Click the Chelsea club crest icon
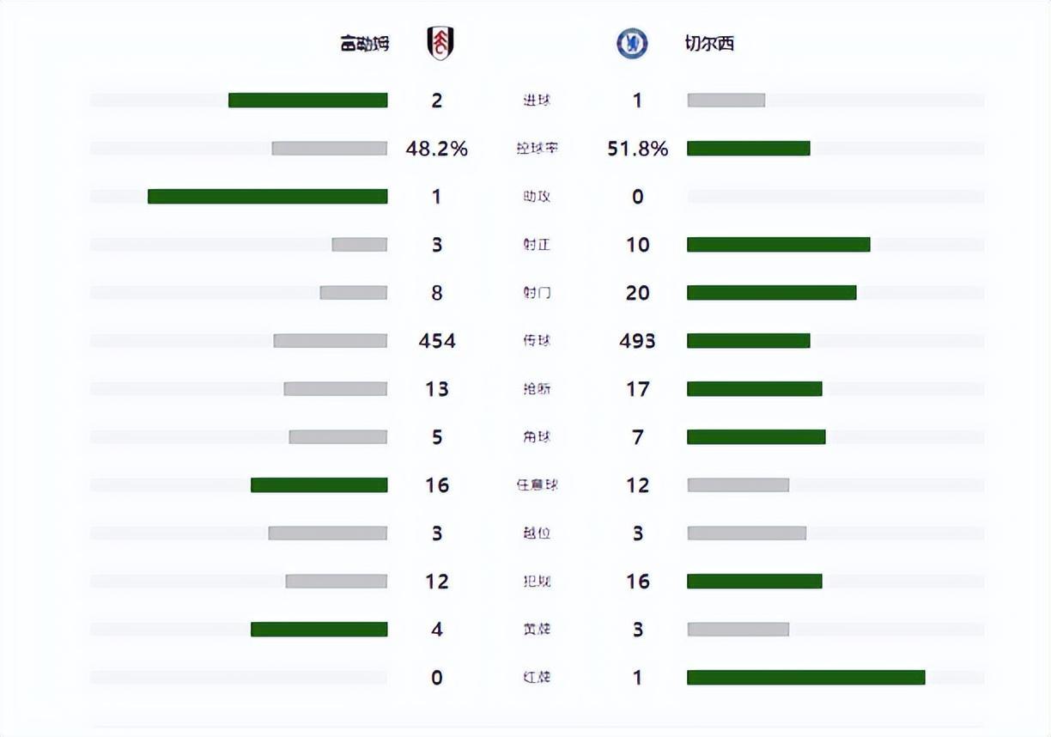The width and height of the screenshot is (1051, 737). (x=632, y=44)
